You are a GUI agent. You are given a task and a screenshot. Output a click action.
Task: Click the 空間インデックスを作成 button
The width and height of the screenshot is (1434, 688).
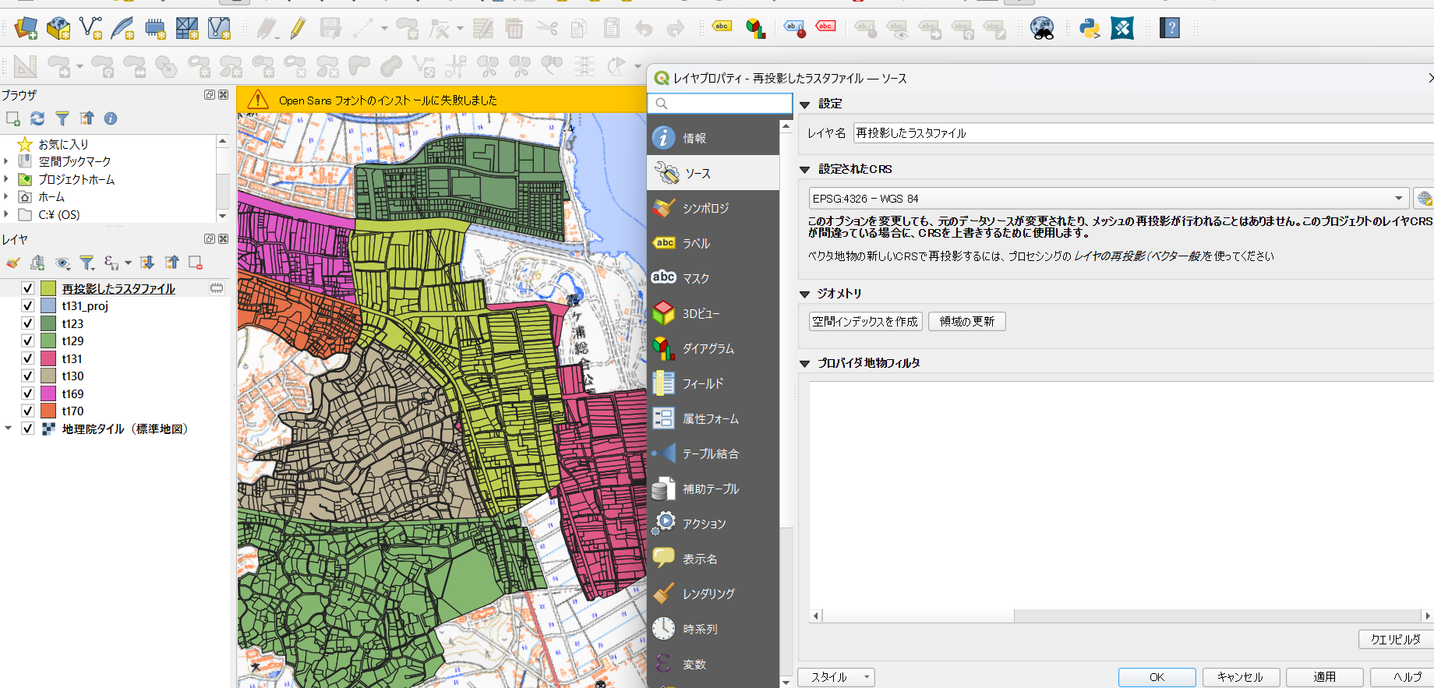tap(865, 322)
